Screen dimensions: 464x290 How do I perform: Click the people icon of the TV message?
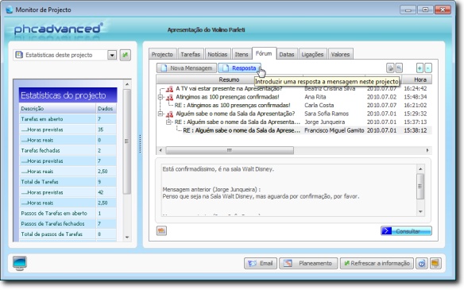(x=169, y=88)
